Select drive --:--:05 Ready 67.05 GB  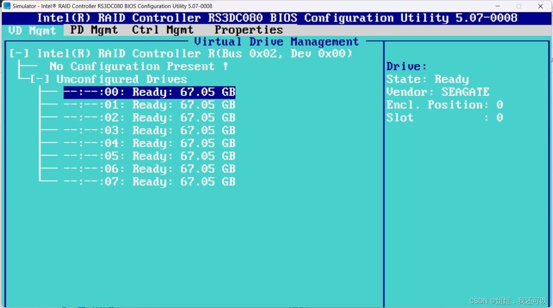click(149, 156)
